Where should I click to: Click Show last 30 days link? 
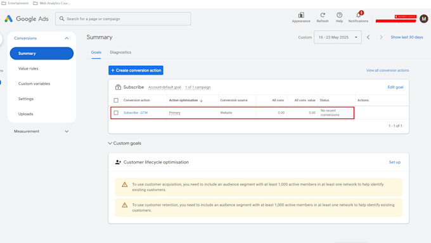tap(407, 37)
